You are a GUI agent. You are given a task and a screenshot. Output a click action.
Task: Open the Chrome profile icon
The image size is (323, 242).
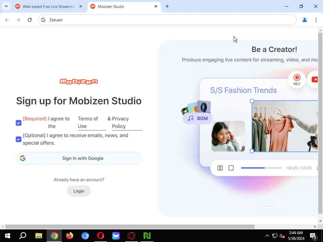tap(304, 20)
